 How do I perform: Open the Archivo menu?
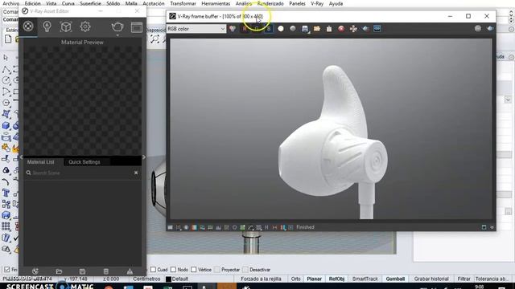pyautogui.click(x=10, y=3)
